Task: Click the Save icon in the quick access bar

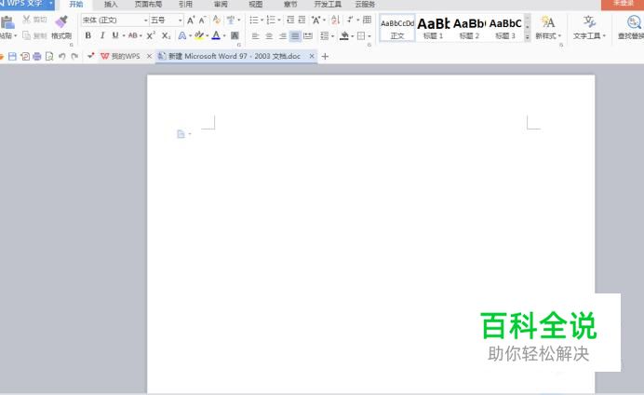Action: (12, 56)
